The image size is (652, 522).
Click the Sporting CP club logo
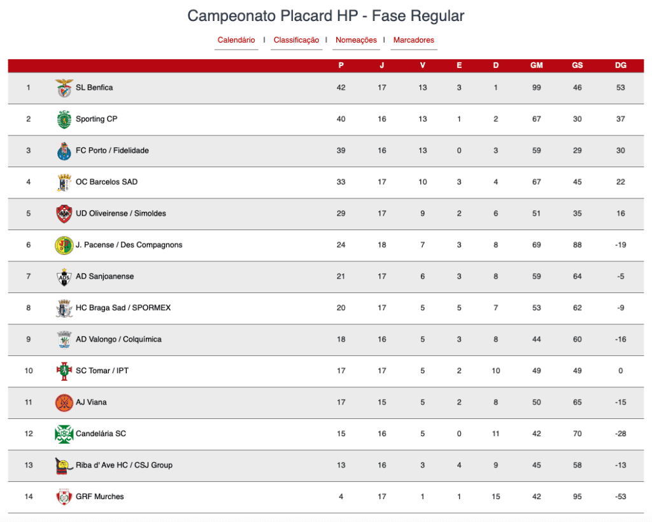64,119
